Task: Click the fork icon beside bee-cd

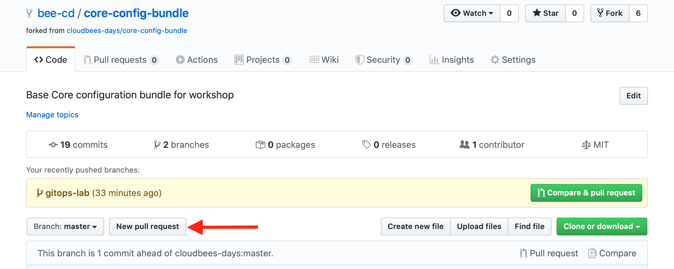Action: 29,13
